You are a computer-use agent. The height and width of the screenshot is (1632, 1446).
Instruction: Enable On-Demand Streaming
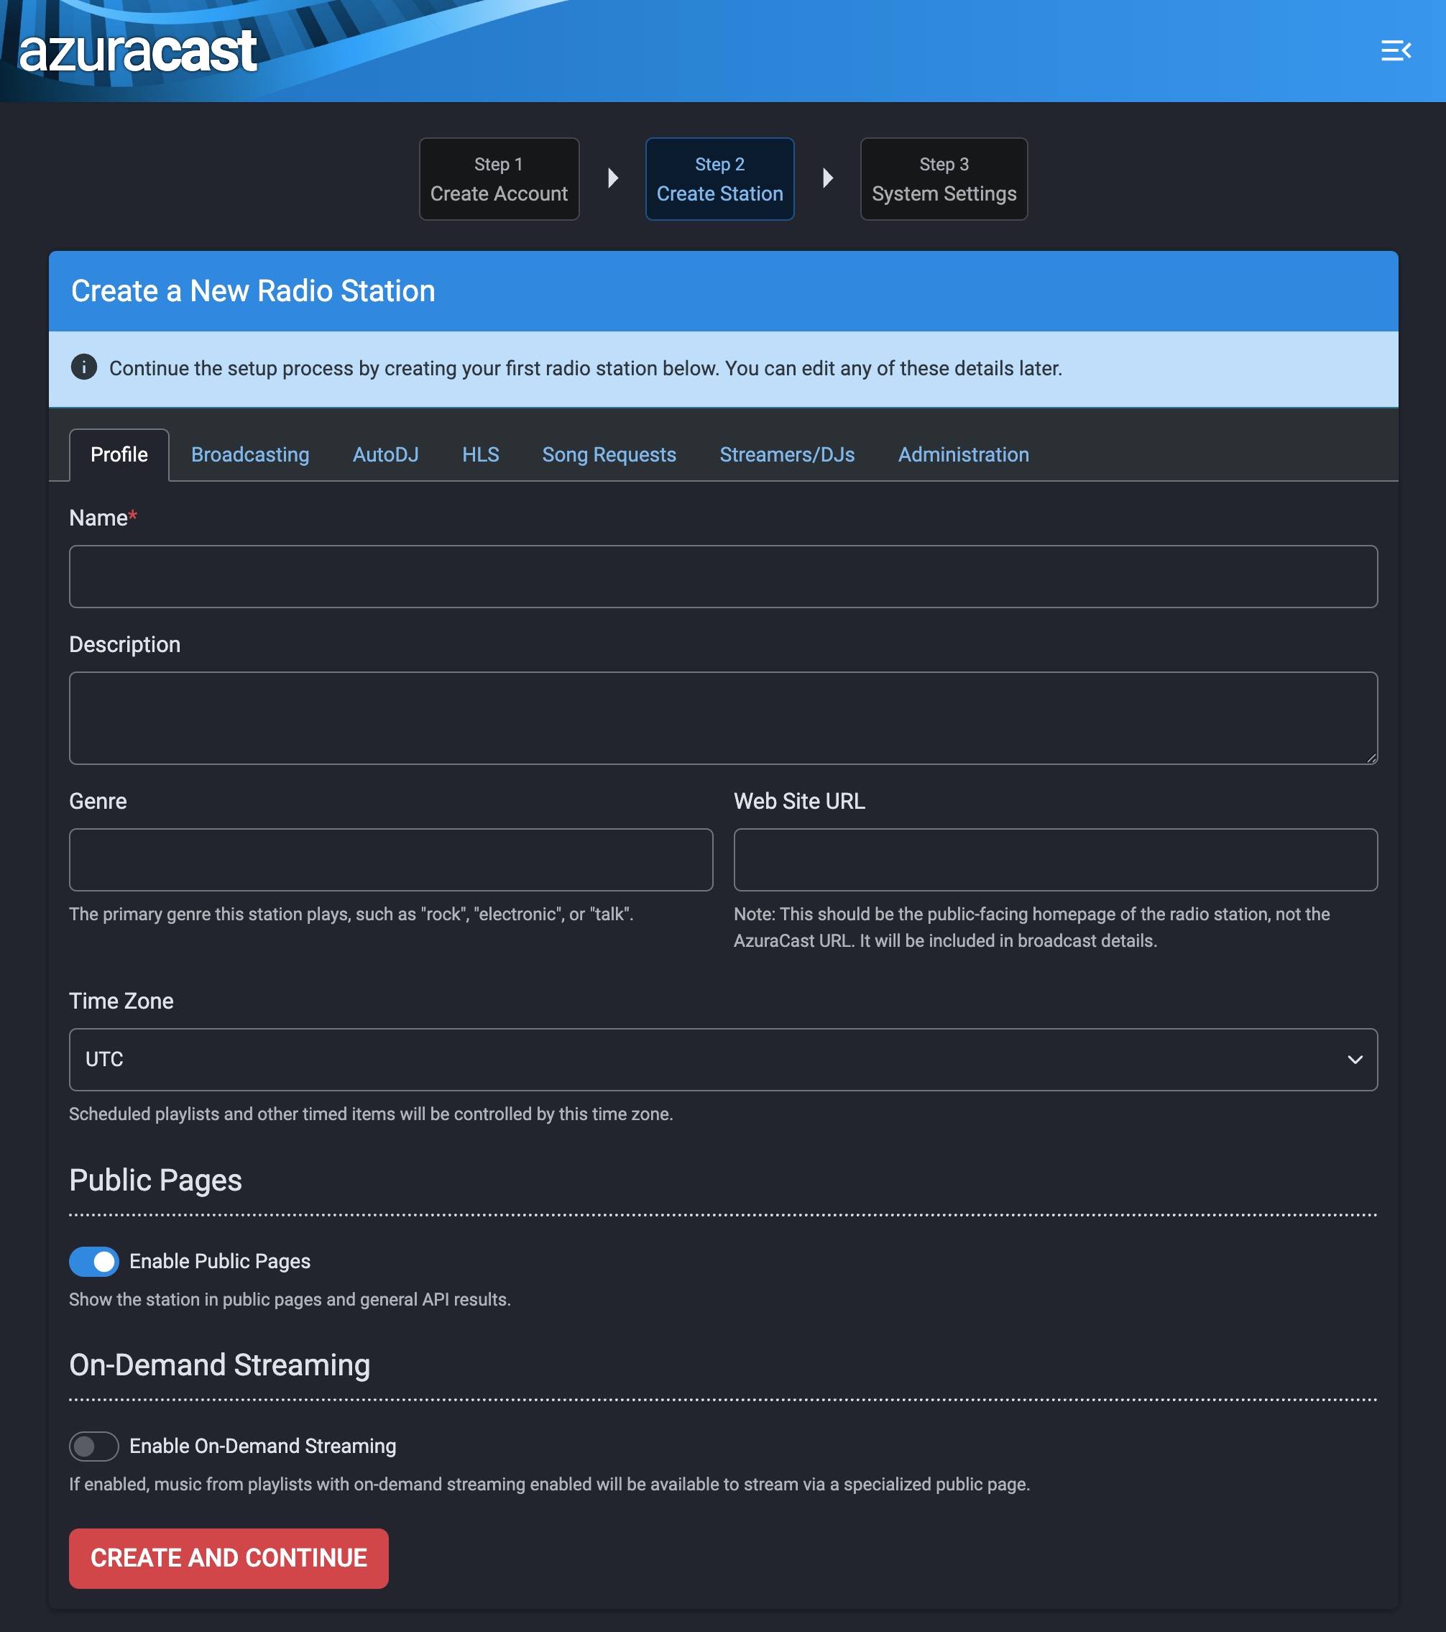[x=93, y=1445]
